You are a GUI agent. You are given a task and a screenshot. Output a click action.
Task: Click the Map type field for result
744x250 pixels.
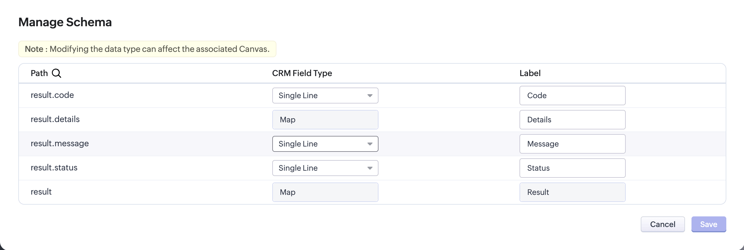[325, 192]
